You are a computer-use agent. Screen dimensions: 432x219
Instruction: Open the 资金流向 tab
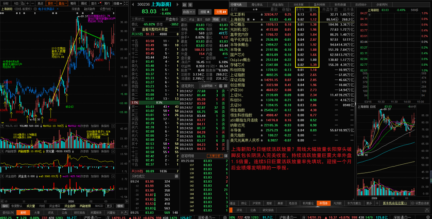278,5
